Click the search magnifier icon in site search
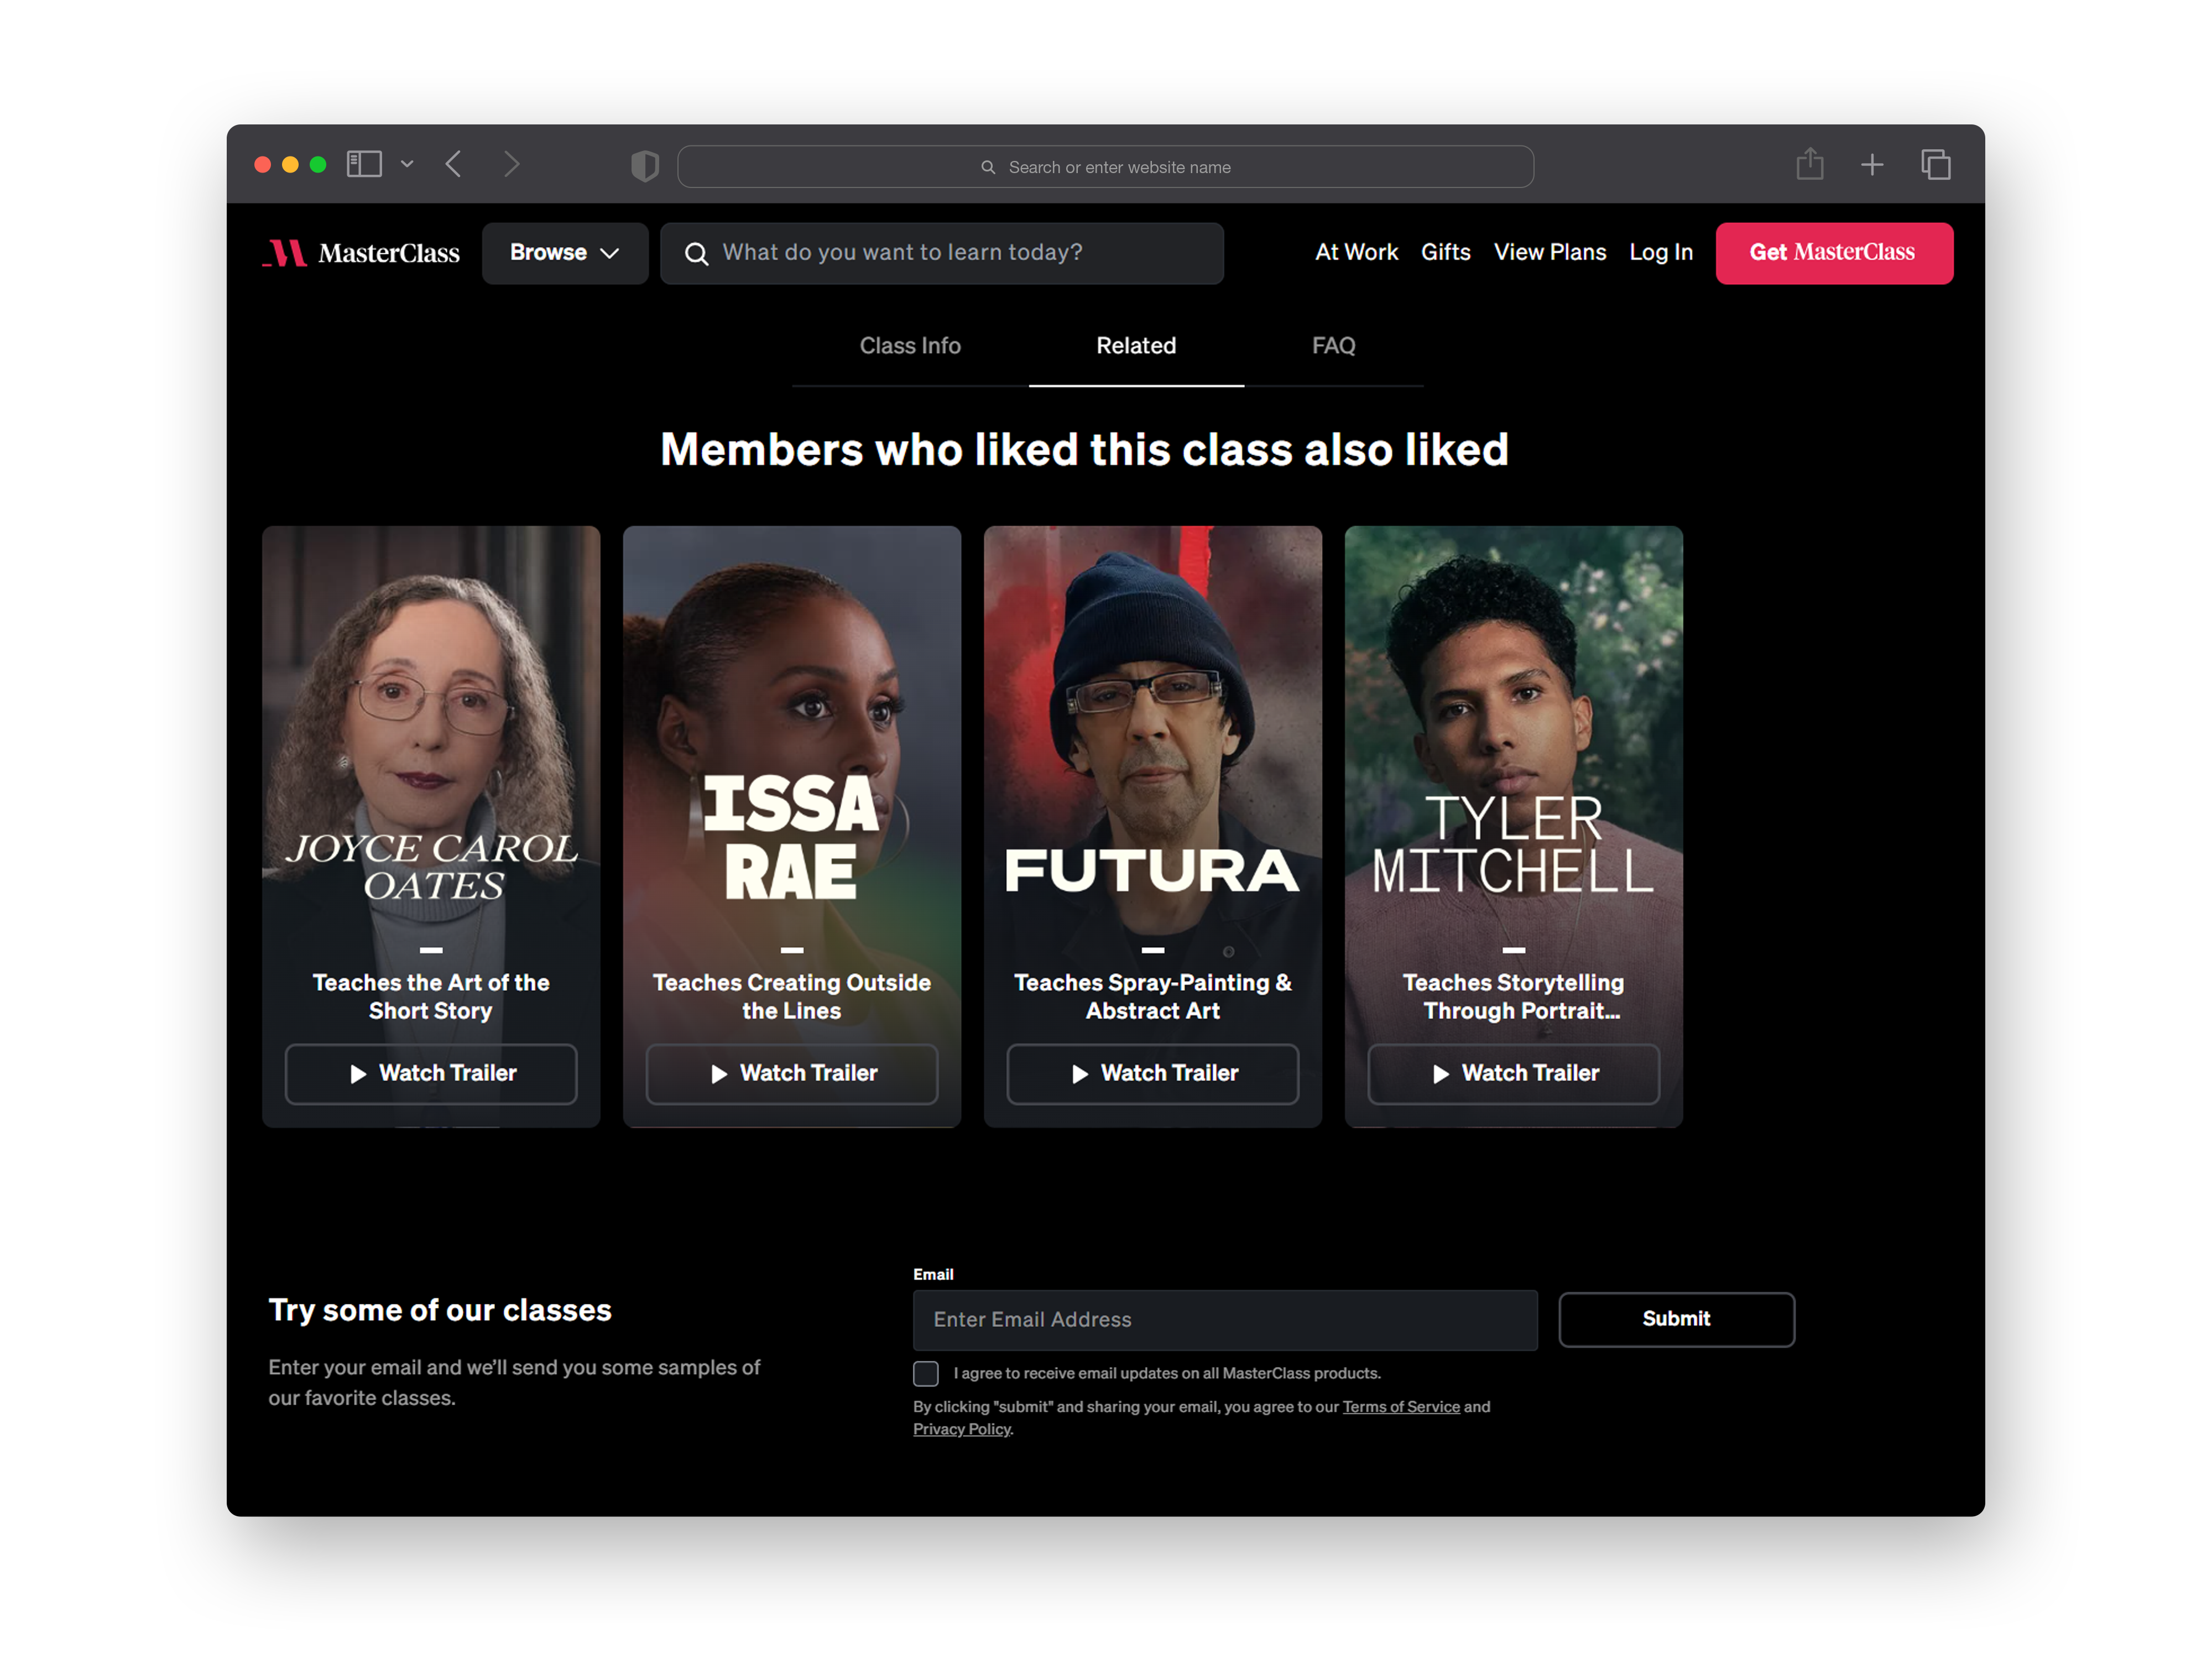Screen dimensions: 2212x1659 (x=696, y=254)
